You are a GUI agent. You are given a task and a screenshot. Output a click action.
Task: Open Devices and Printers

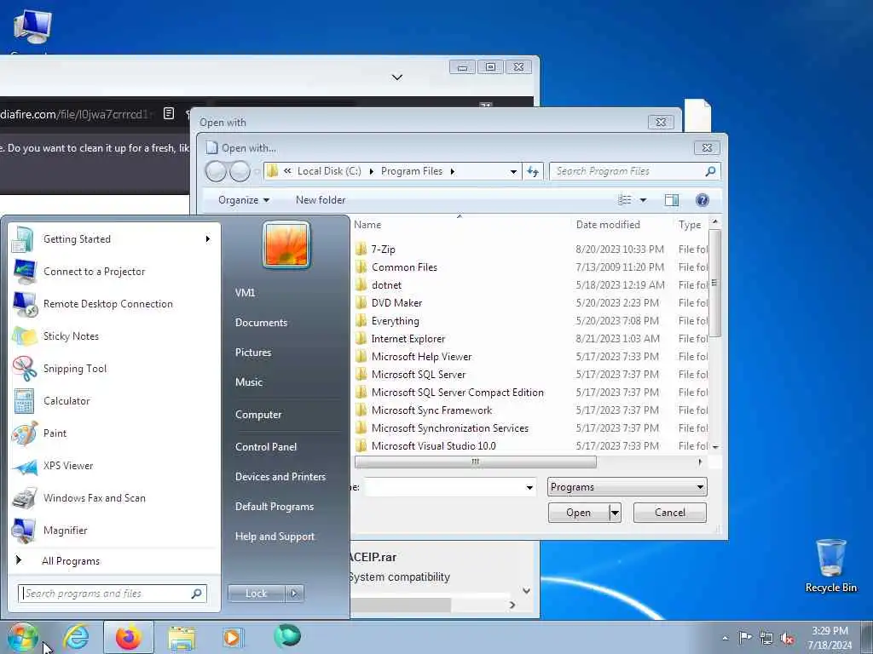pyautogui.click(x=280, y=477)
